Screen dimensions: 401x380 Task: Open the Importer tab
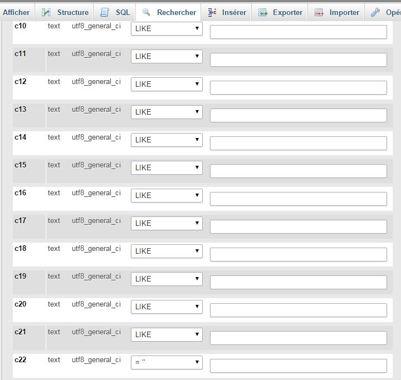pos(336,12)
